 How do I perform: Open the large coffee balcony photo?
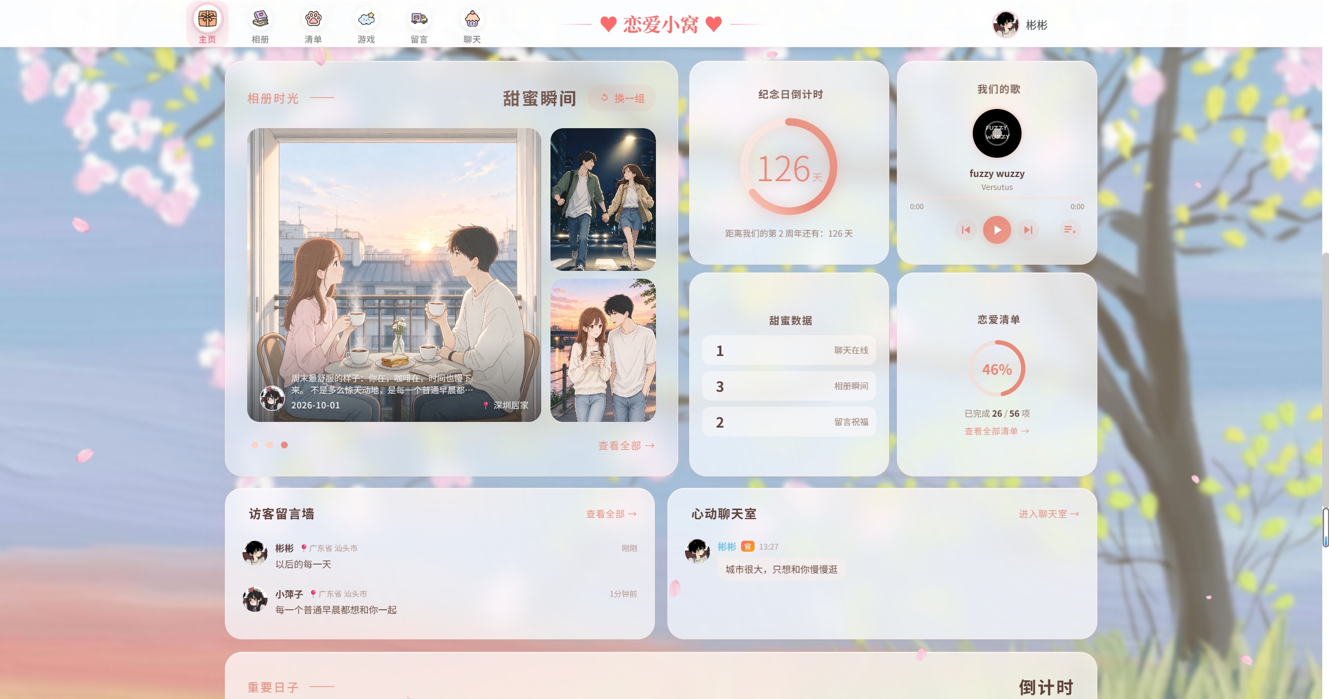(x=394, y=275)
